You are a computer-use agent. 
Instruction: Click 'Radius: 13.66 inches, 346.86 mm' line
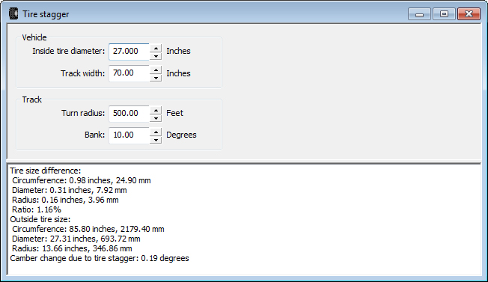coord(72,248)
